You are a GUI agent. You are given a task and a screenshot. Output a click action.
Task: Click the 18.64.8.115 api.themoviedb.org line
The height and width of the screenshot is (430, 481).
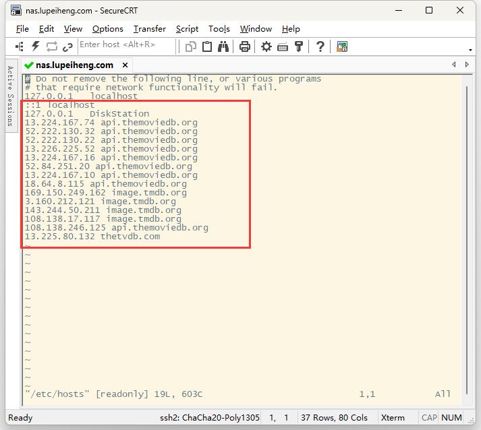tap(106, 184)
